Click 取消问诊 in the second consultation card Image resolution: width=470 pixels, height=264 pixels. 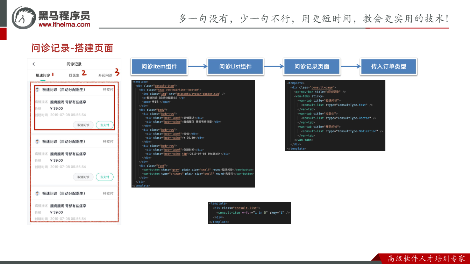pos(83,177)
